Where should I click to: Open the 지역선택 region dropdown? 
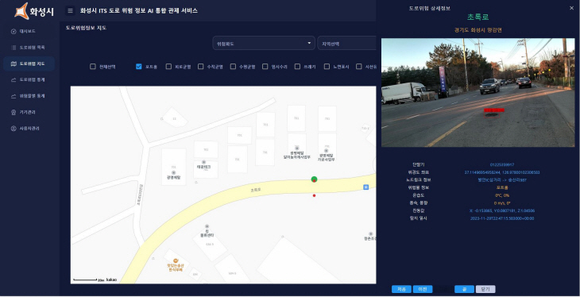point(346,43)
